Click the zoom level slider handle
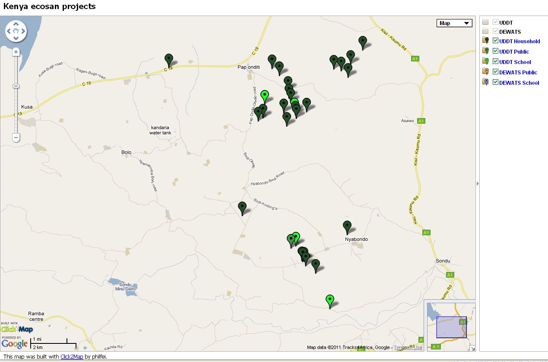Screen dimensions: 548x362 pos(16,86)
